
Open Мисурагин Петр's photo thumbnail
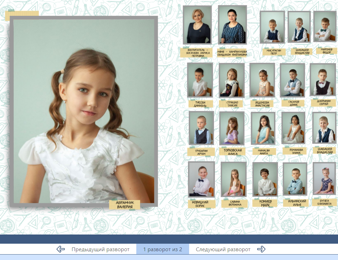click(x=272, y=27)
